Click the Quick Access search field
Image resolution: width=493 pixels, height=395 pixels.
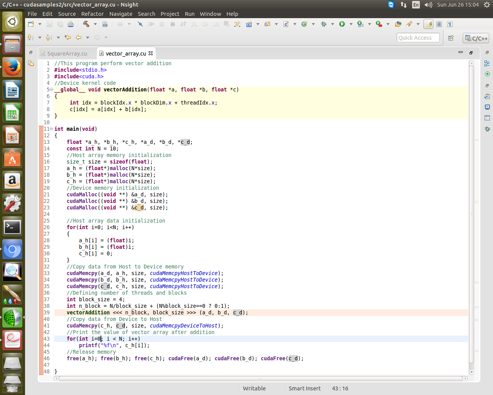(418, 38)
